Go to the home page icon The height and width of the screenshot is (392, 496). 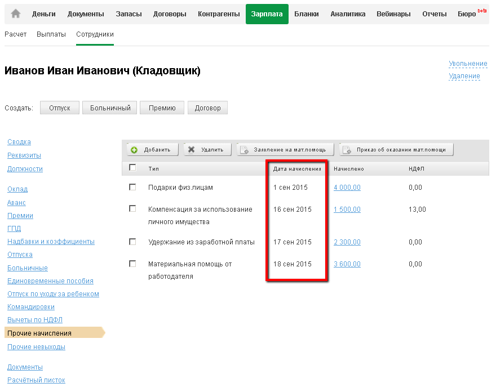pos(15,14)
